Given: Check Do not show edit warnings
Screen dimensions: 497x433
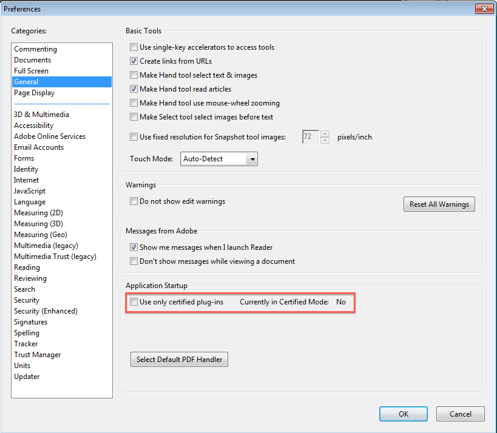Looking at the screenshot, I should coord(134,201).
